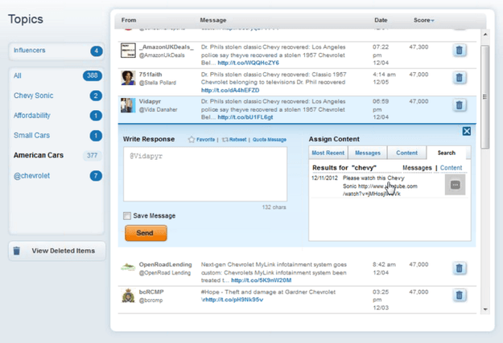
Task: Click scrollbar up arrow
Action: (485, 35)
